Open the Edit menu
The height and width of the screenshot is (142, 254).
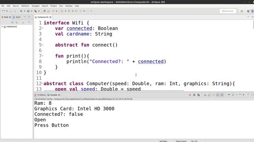point(8,6)
